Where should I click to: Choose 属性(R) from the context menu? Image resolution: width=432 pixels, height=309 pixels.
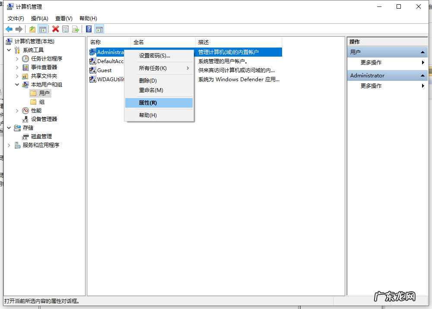pyautogui.click(x=148, y=103)
